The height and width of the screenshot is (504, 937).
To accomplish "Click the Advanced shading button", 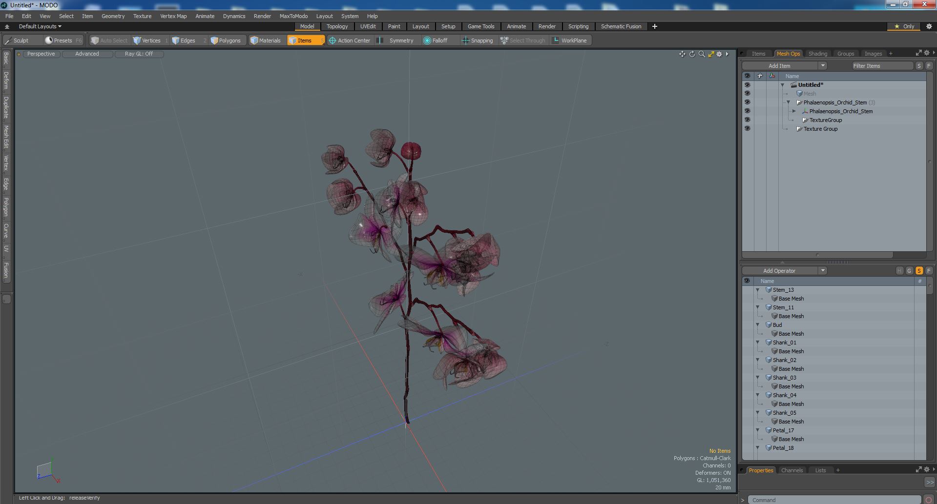I will (87, 54).
